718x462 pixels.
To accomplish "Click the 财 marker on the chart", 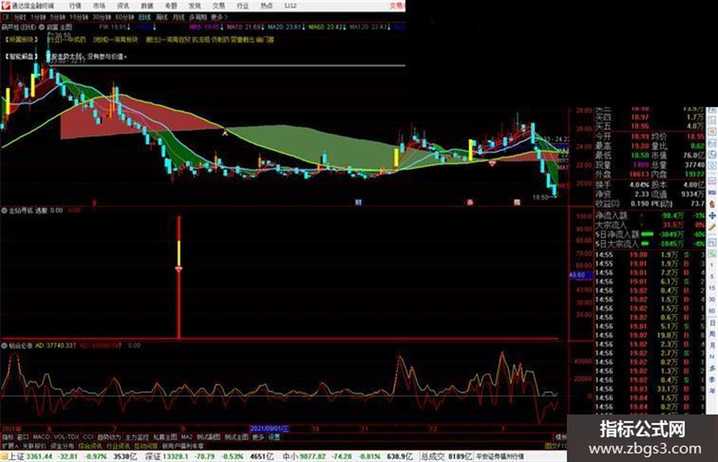I will tap(359, 202).
